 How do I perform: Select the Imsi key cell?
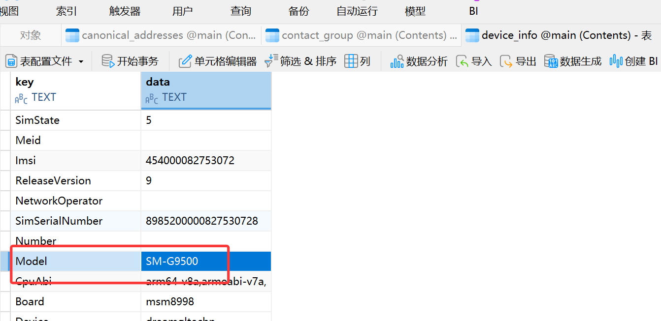tap(76, 160)
